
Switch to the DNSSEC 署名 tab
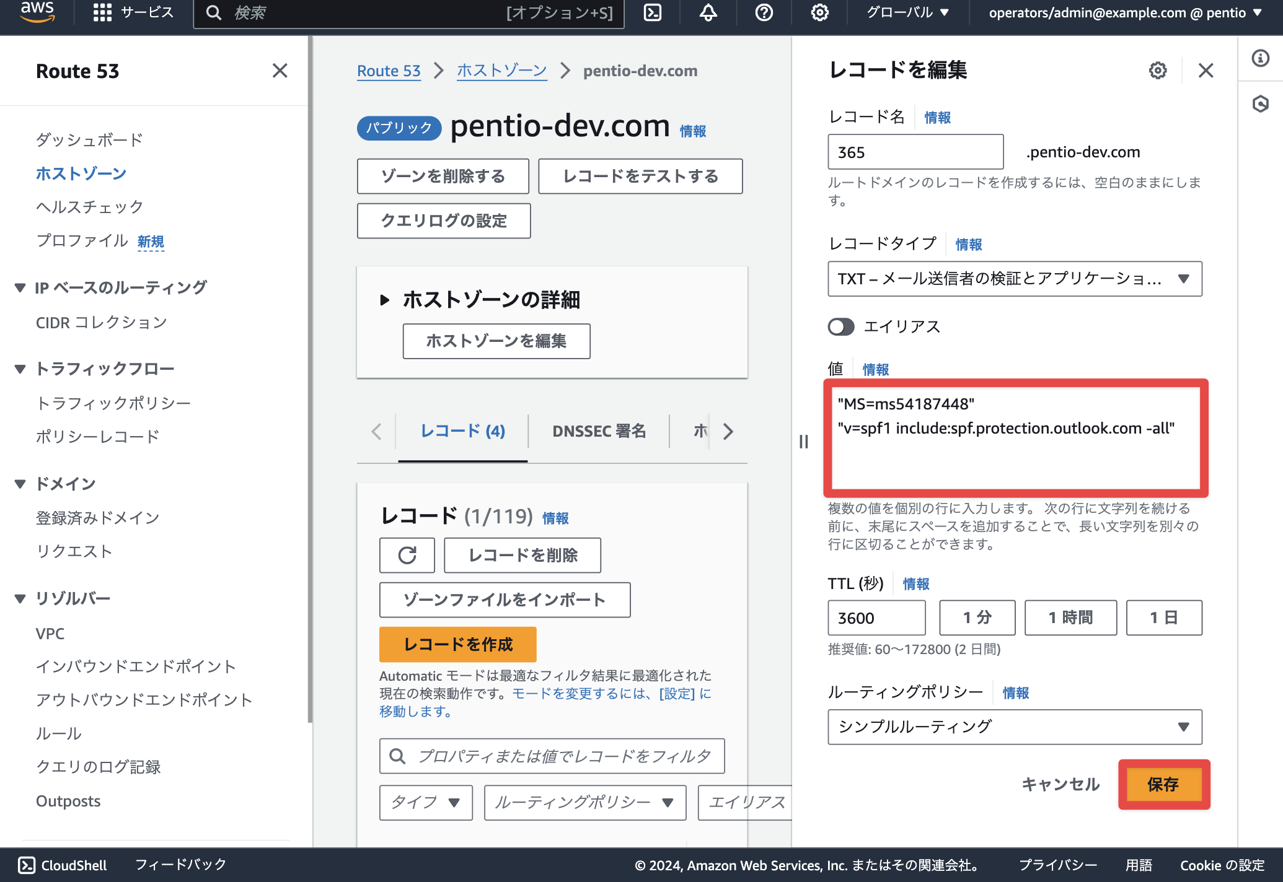[x=599, y=431]
